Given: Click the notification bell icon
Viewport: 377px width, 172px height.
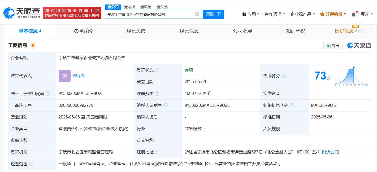Looking at the screenshot, I should coord(353,14).
